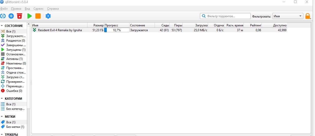Open settings via the blue gear icon
Screen dimensions: 315x136
pyautogui.click(x=48, y=16)
